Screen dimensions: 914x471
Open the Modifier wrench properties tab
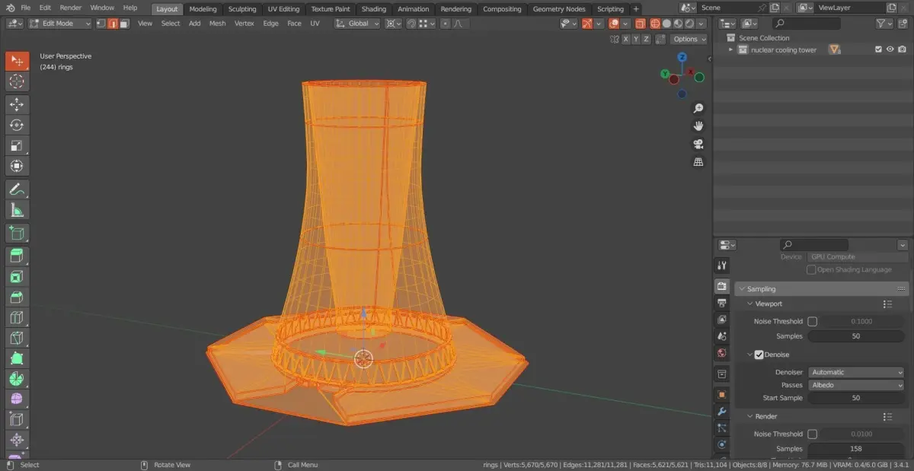tap(722, 412)
